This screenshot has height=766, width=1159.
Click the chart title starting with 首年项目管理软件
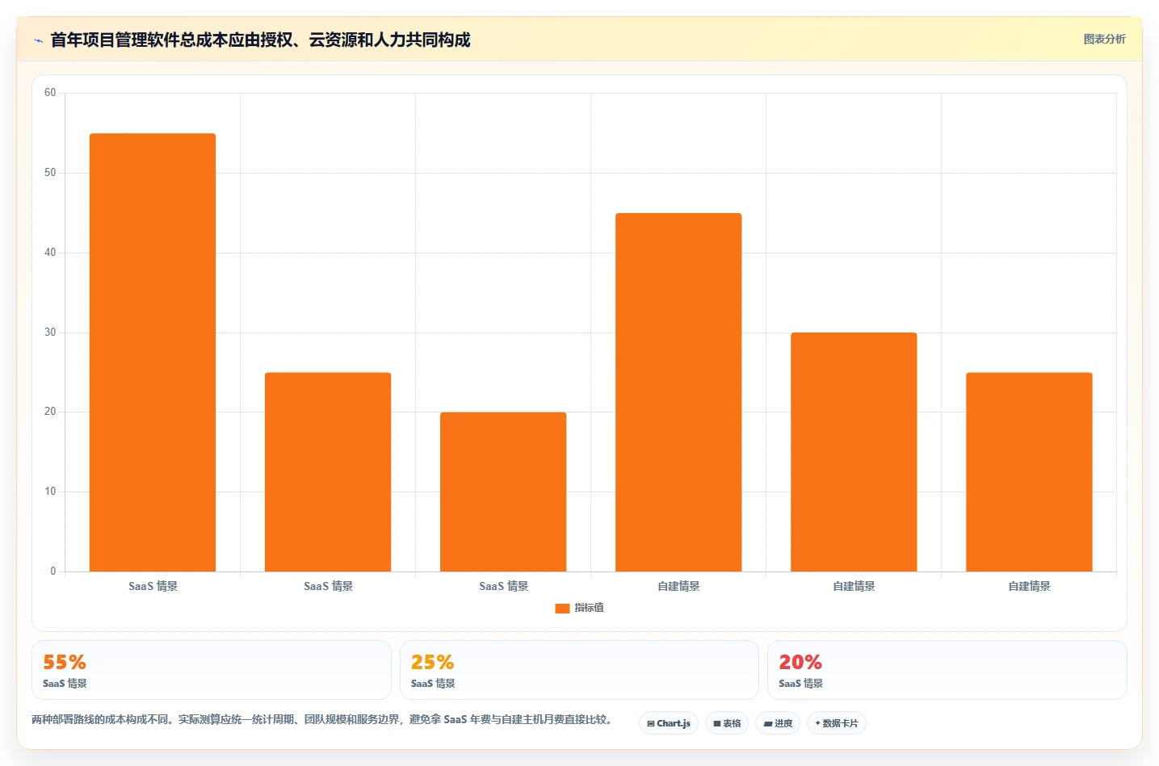[260, 40]
